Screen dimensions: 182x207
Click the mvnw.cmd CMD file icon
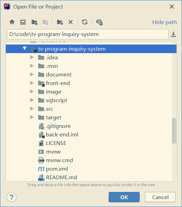(x=41, y=160)
